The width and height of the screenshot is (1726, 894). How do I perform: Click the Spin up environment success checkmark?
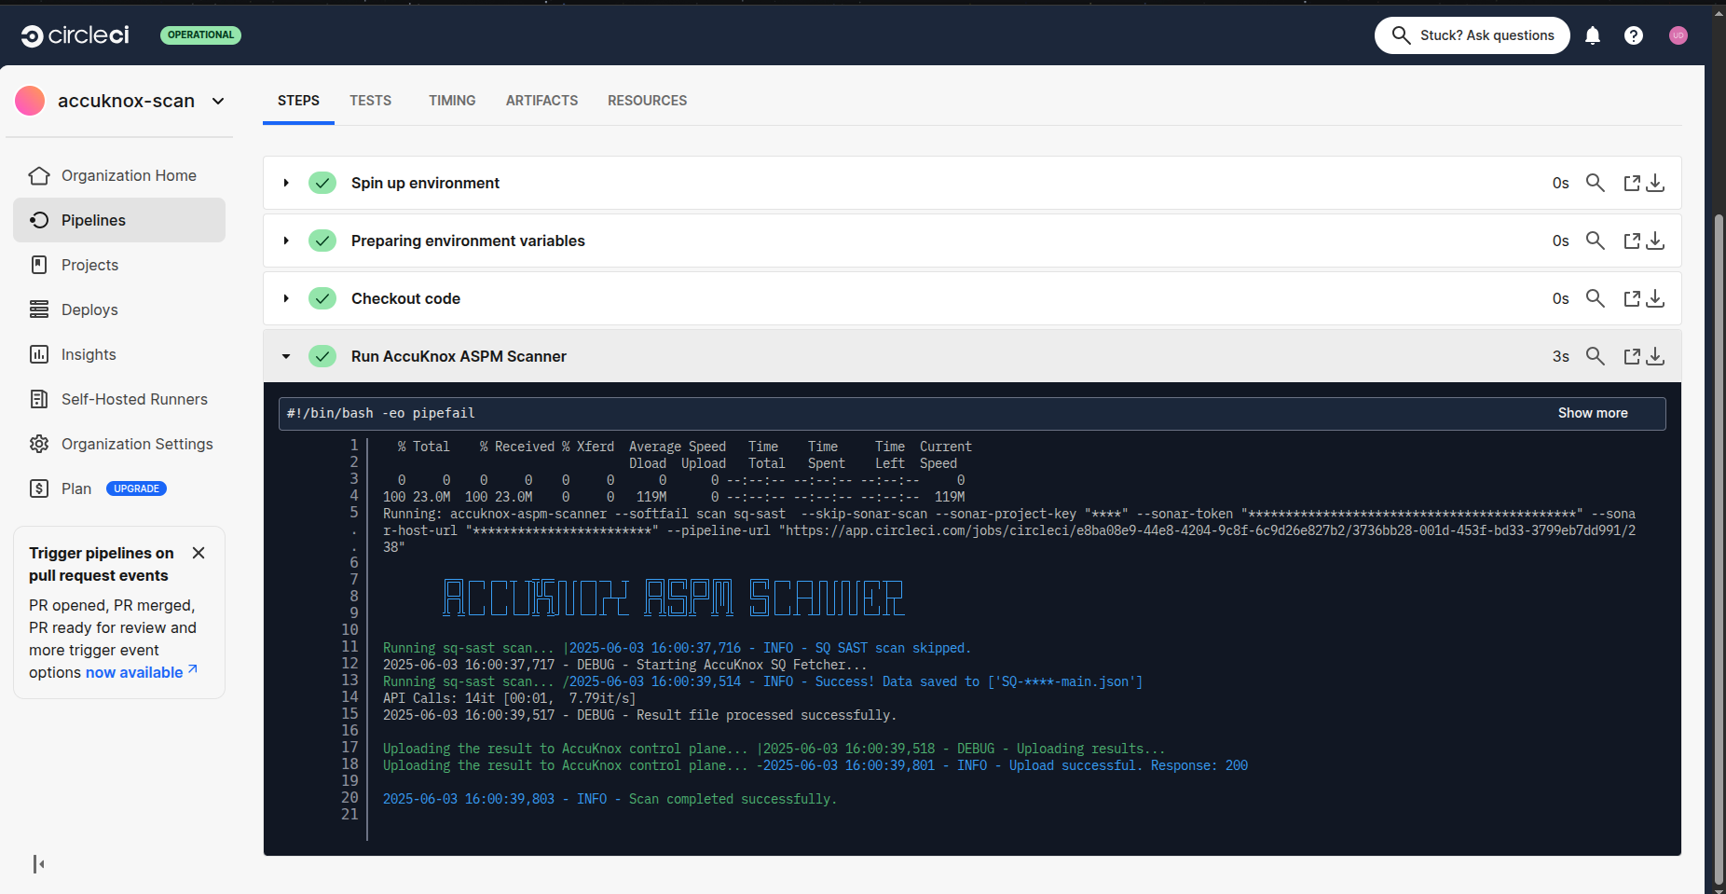click(322, 183)
